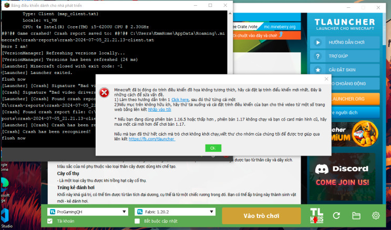Enable 'Bắt buộc cập nhật' checkbox
The width and height of the screenshot is (391, 230).
[137, 221]
